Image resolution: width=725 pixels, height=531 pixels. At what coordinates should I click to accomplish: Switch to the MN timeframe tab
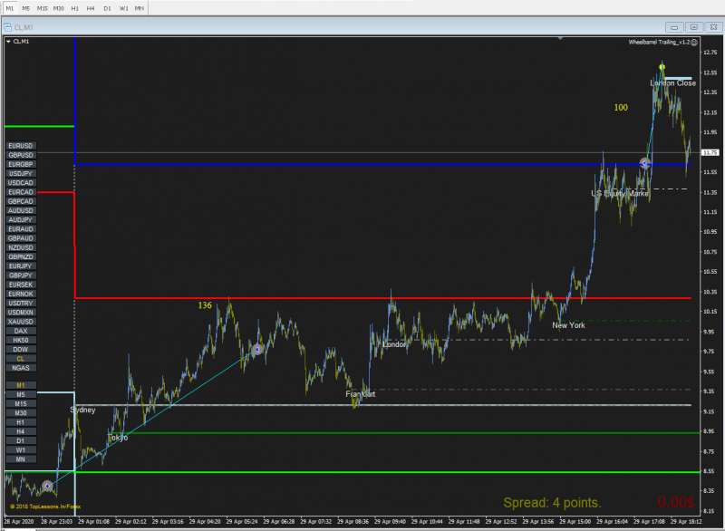(x=140, y=8)
